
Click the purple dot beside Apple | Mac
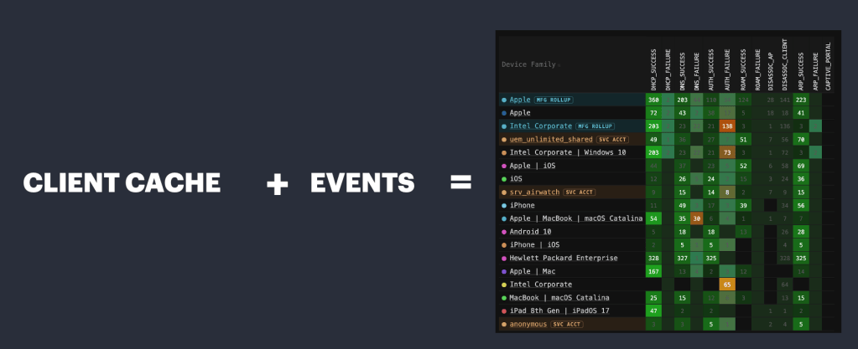504,271
